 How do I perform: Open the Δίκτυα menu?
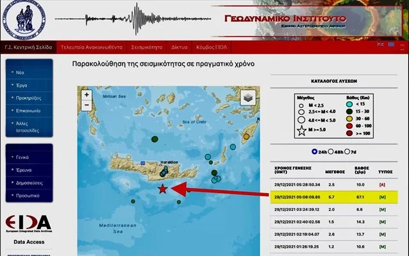(179, 47)
